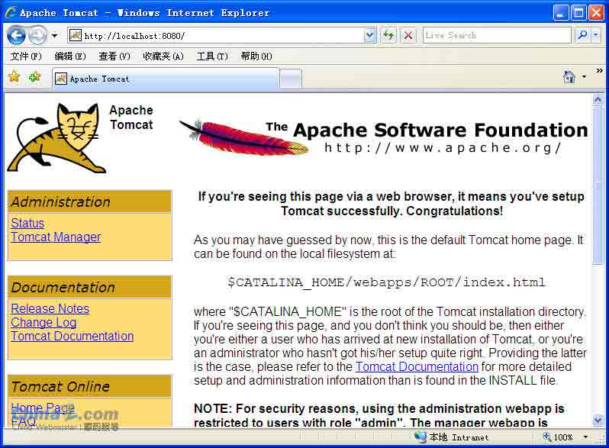Maximize the Internet Explorer window
The image size is (609, 448).
(578, 13)
